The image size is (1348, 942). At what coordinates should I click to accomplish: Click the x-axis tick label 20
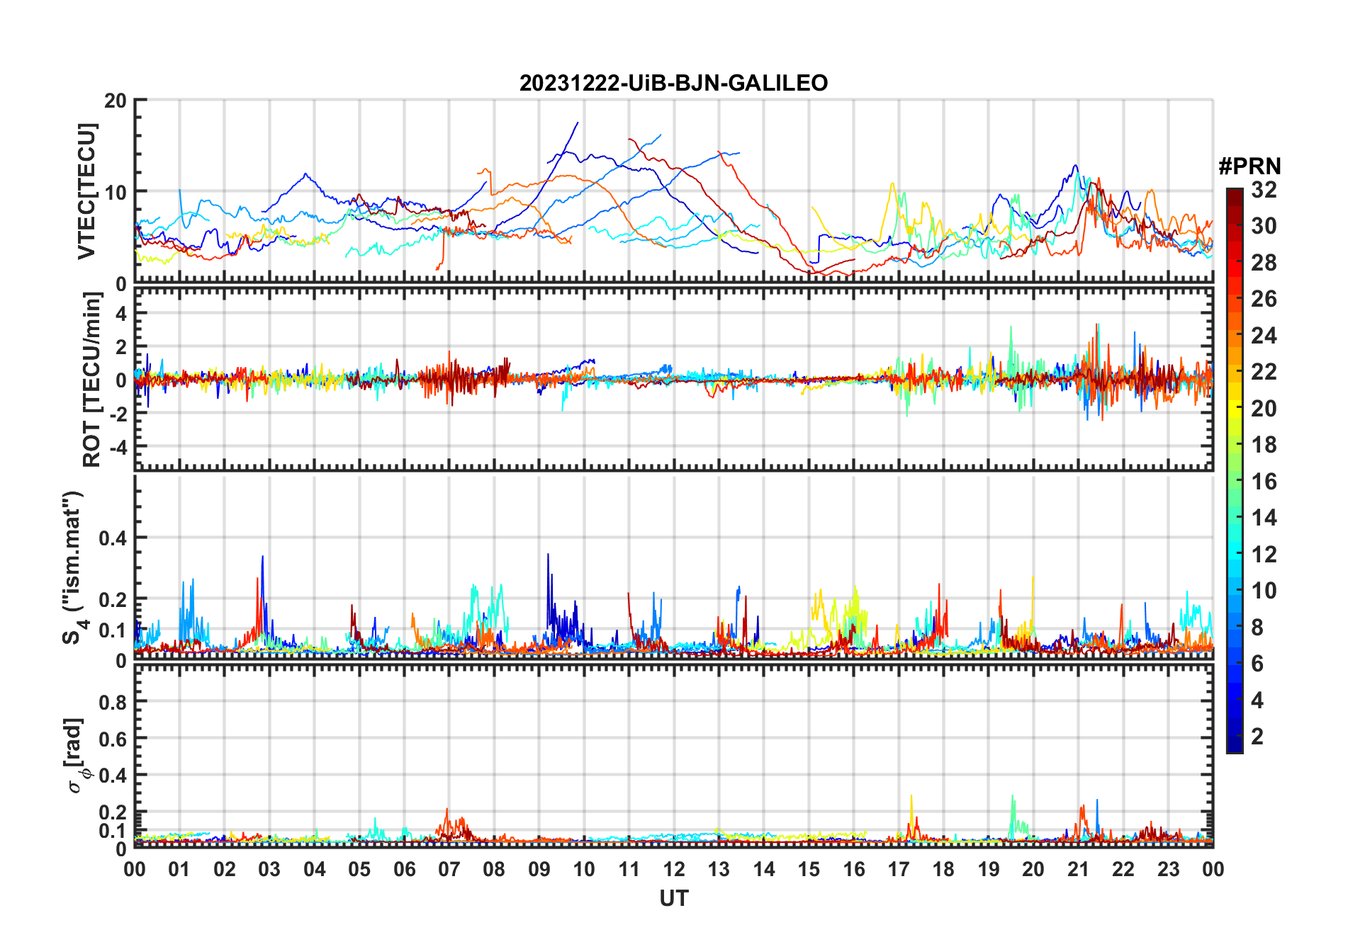coord(1033,869)
